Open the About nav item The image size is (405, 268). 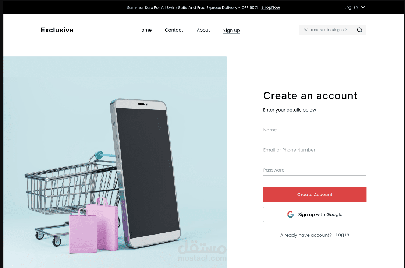point(203,30)
